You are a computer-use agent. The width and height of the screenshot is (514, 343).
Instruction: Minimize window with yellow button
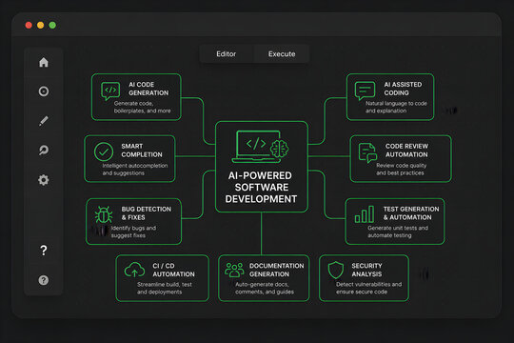40,26
